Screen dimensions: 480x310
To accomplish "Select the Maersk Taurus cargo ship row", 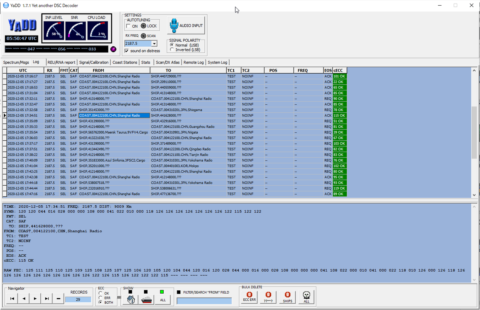I will coord(174,132).
